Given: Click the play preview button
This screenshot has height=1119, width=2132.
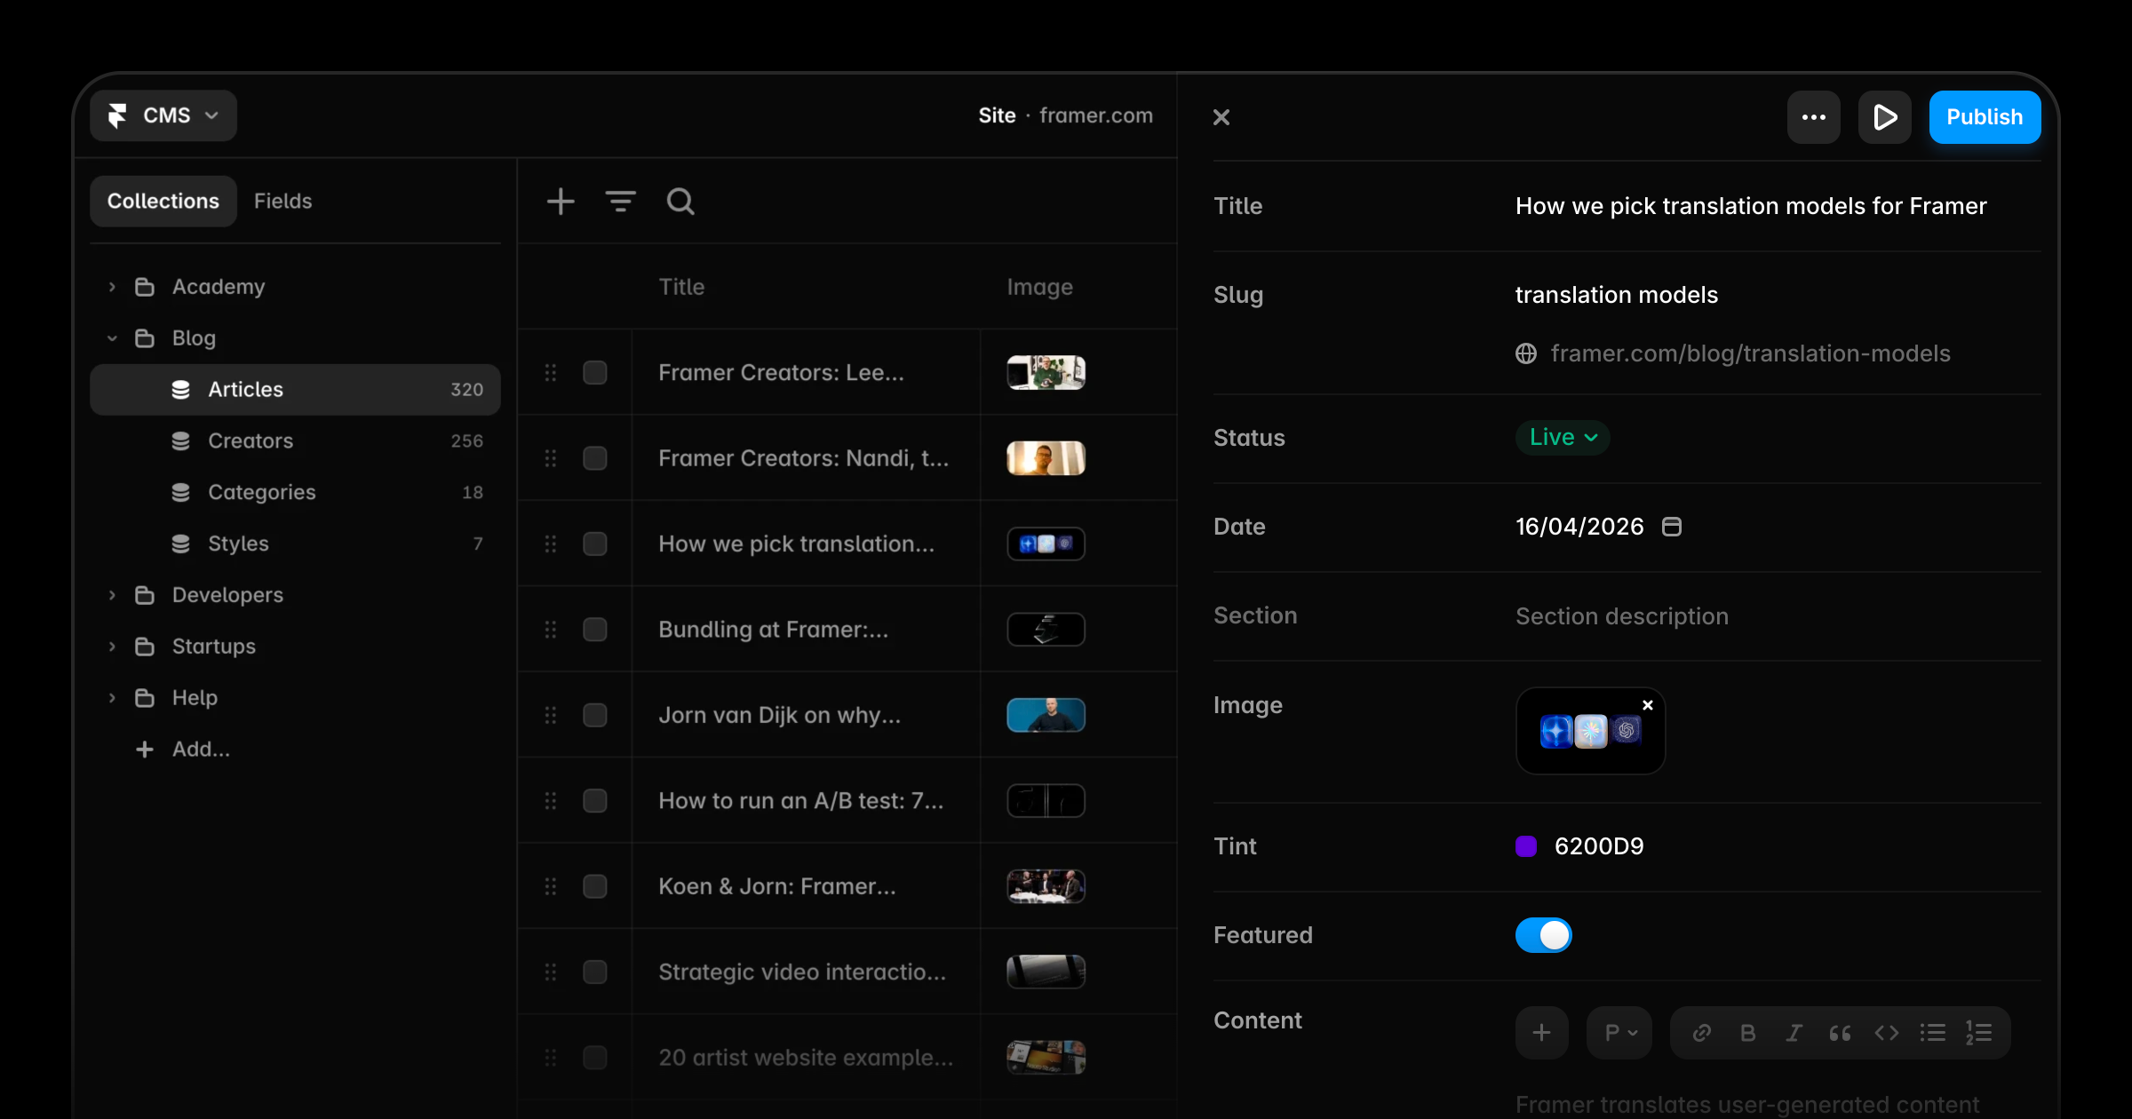Looking at the screenshot, I should click(1885, 117).
